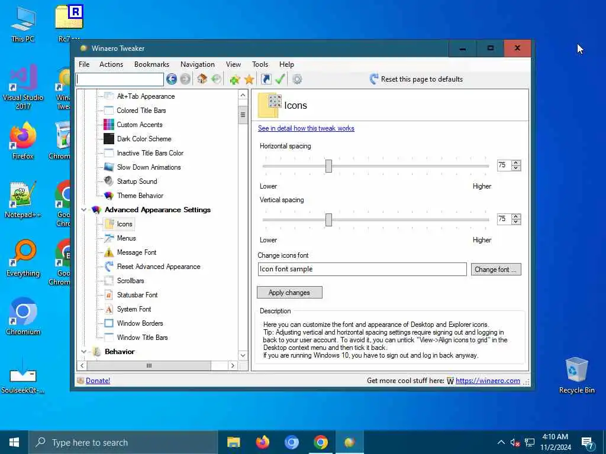This screenshot has width=606, height=454.
Task: Select Statusbar Font in the tree
Action: click(x=137, y=295)
